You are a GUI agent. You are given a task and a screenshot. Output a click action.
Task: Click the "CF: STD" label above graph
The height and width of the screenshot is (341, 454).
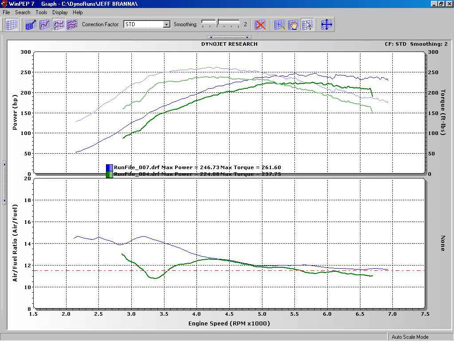[x=395, y=44]
